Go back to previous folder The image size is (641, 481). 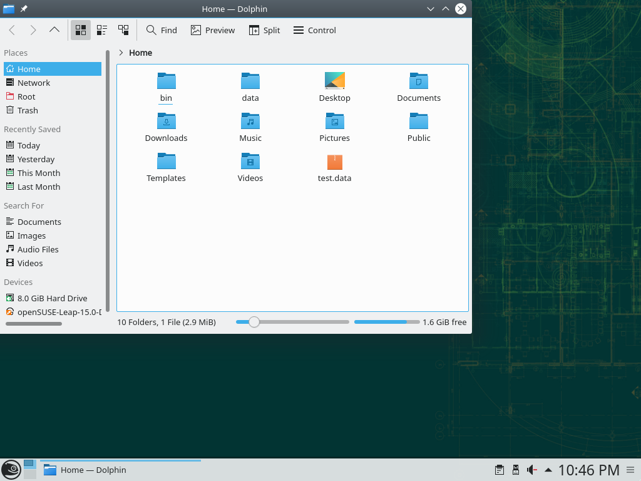[x=12, y=30]
